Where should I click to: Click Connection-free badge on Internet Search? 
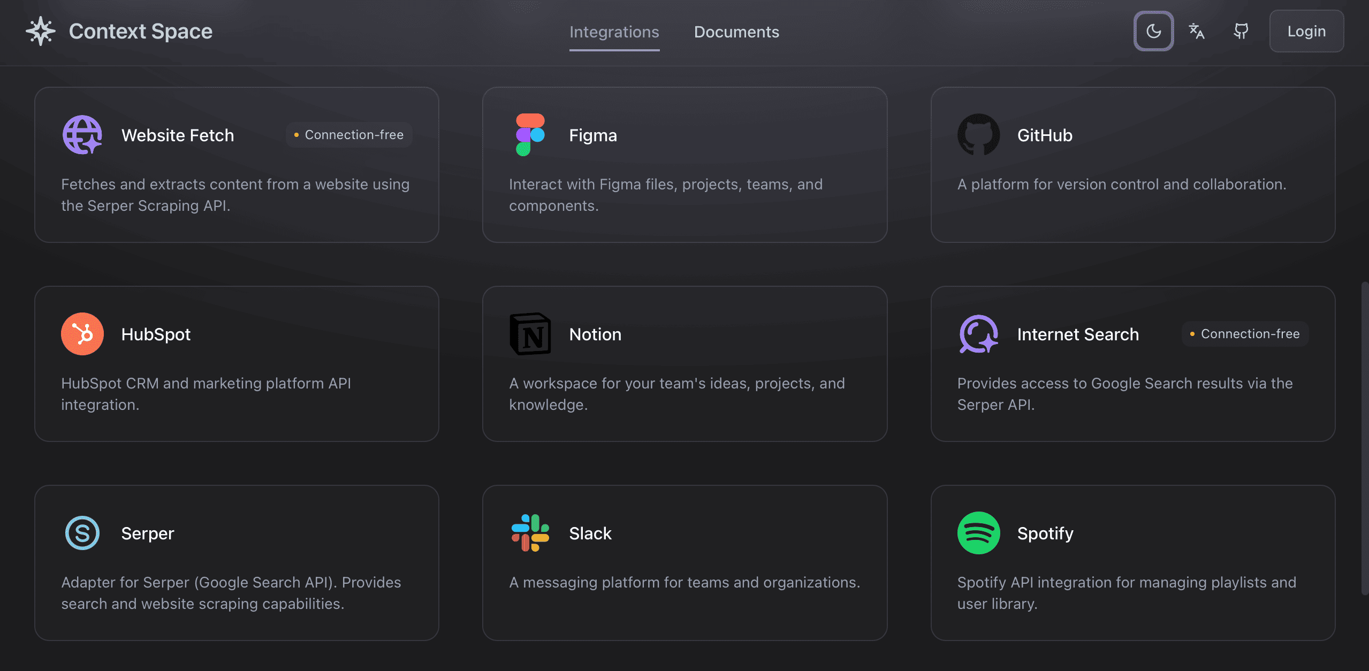(1245, 334)
